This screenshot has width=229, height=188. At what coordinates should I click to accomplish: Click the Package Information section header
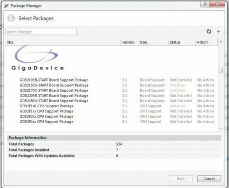[x=114, y=138]
